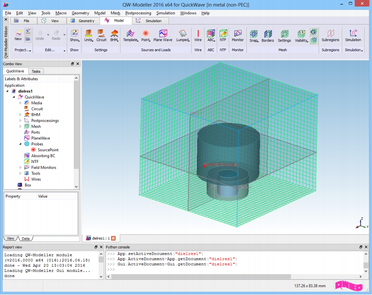Open the Help menu
The image size is (372, 295).
(206, 13)
